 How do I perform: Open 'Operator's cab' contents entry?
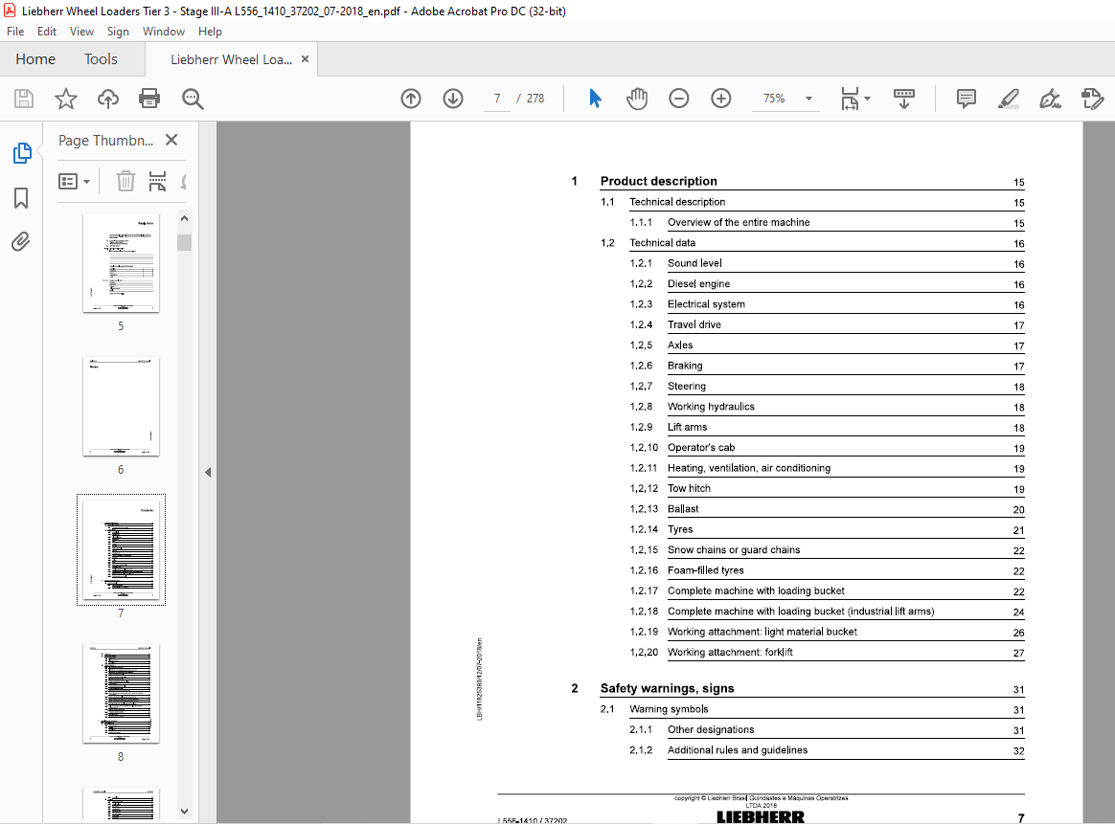tap(700, 448)
